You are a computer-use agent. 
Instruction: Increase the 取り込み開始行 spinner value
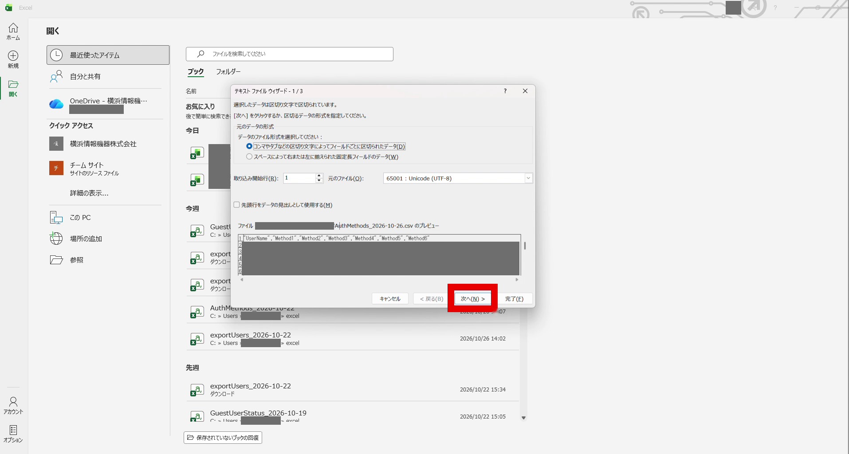[319, 176]
